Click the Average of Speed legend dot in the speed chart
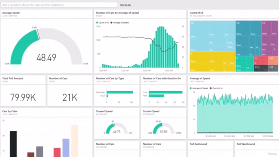The image size is (279, 157). [112, 23]
